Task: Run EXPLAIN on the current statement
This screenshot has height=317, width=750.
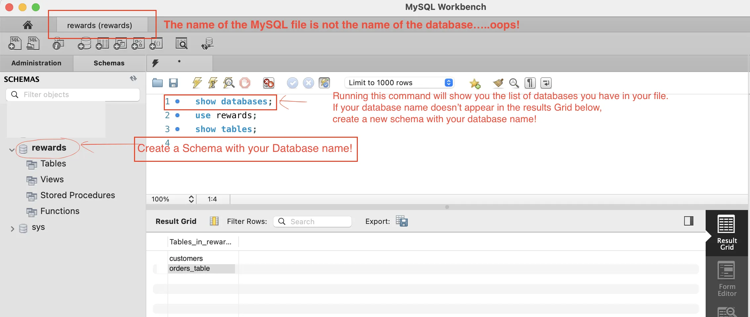Action: point(229,83)
